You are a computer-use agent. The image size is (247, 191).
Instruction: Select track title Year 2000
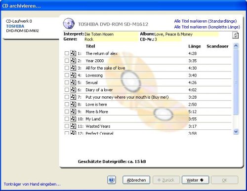pyautogui.click(x=95, y=61)
